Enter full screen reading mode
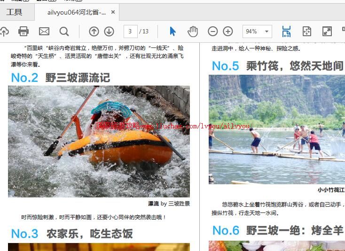The width and height of the screenshot is (345, 251). tap(327, 31)
